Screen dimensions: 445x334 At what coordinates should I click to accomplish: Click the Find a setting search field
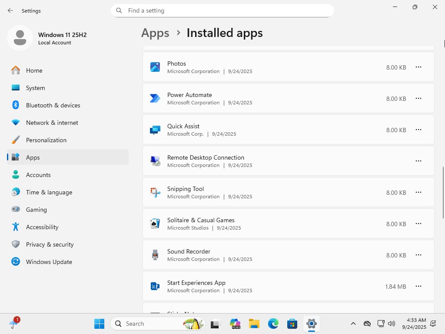222,10
